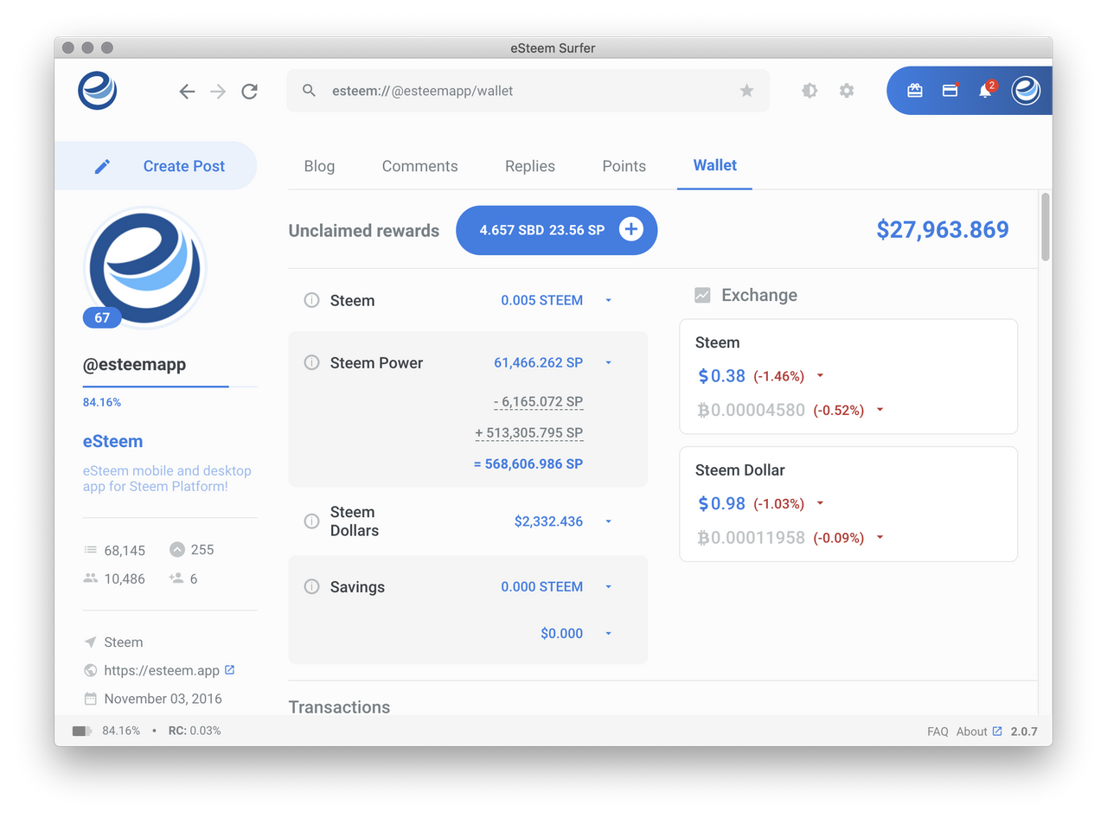
Task: Click the Steem Dollars info icon
Action: 311,521
